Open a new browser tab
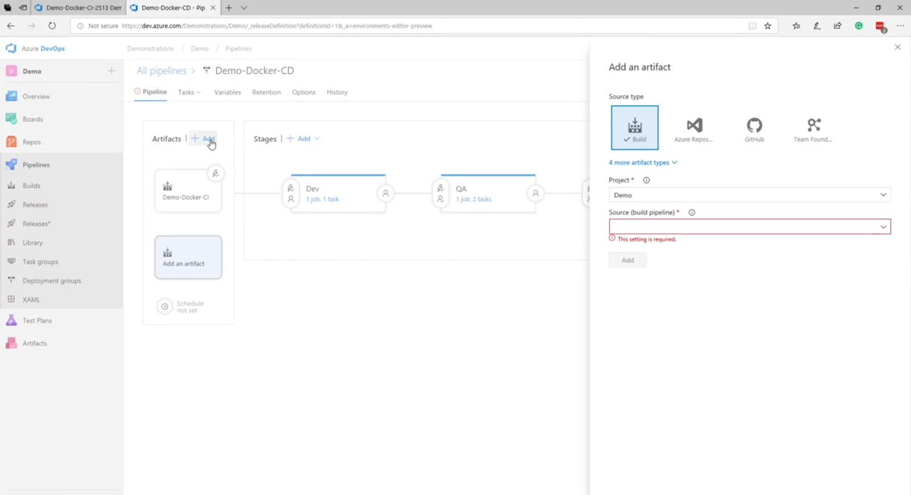The height and width of the screenshot is (495, 911). click(x=229, y=8)
